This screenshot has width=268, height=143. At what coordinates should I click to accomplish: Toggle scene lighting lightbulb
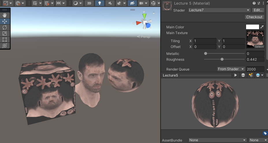[x=100, y=3]
